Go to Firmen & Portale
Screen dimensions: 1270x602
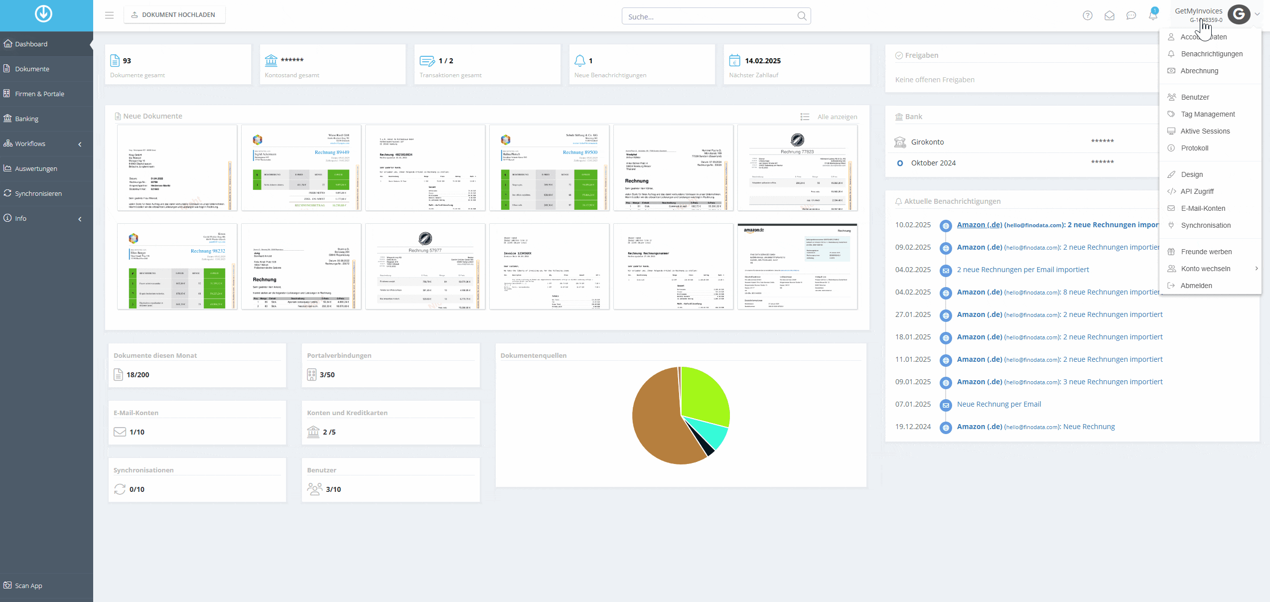click(x=46, y=94)
